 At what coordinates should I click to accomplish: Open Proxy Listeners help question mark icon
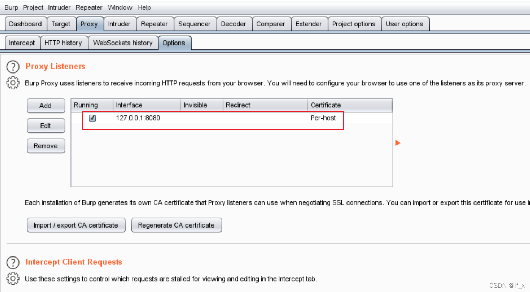point(13,67)
